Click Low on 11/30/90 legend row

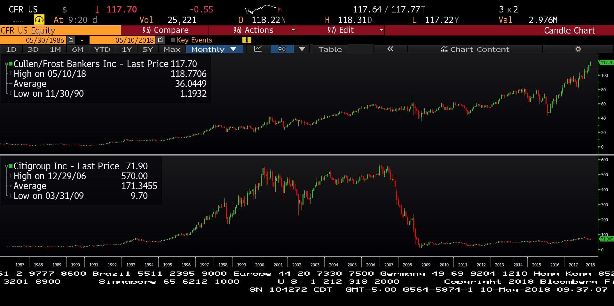(x=110, y=94)
